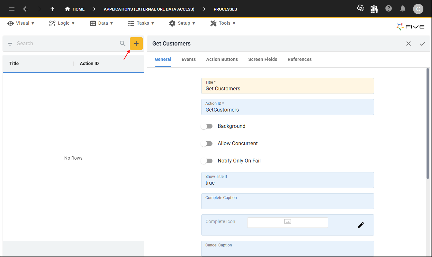Click the yellow plus button to add a process

click(136, 43)
